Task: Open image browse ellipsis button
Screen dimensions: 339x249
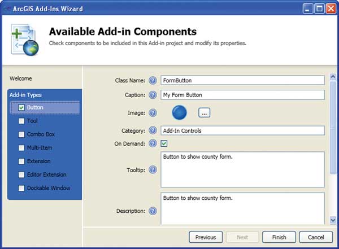Action: pos(204,112)
